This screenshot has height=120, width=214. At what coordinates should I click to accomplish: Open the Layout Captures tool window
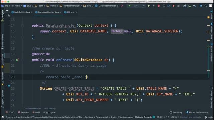2,99
